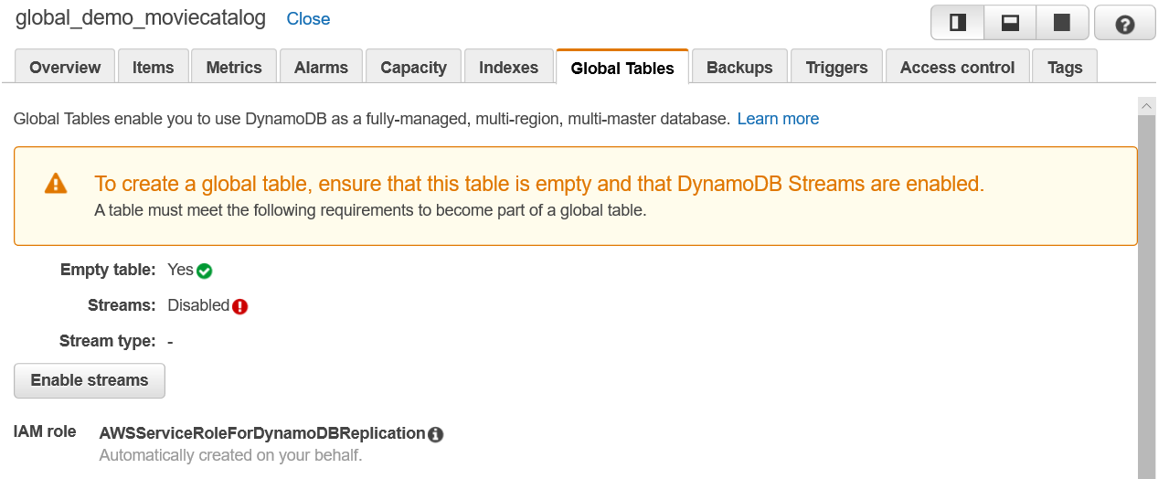Click the orange warning triangle icon

click(x=56, y=184)
